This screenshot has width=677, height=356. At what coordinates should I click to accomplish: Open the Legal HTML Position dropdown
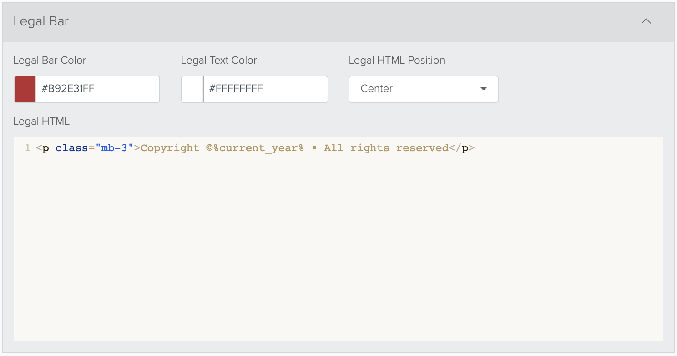point(424,89)
